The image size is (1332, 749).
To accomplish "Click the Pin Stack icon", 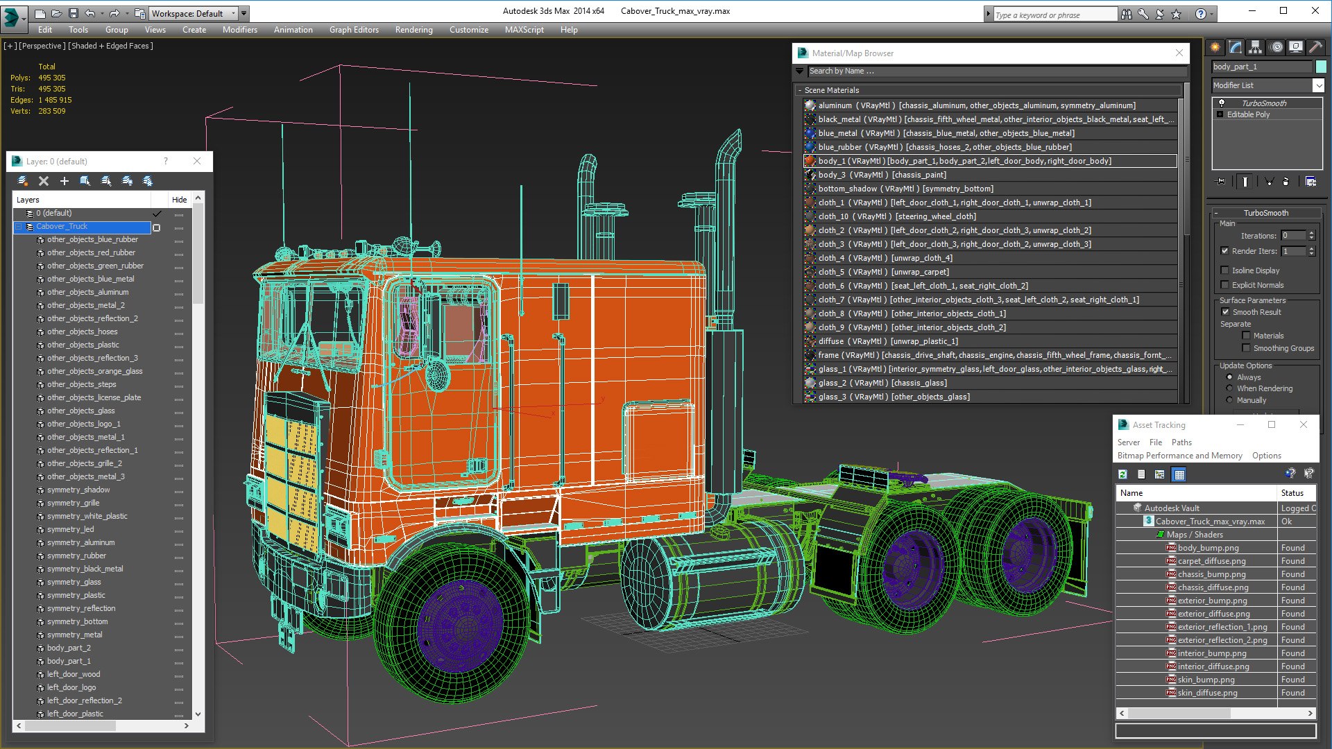I will [1221, 181].
